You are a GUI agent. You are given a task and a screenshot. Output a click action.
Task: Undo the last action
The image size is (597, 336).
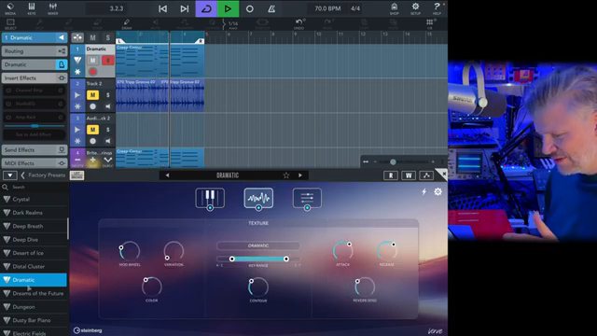point(299,24)
